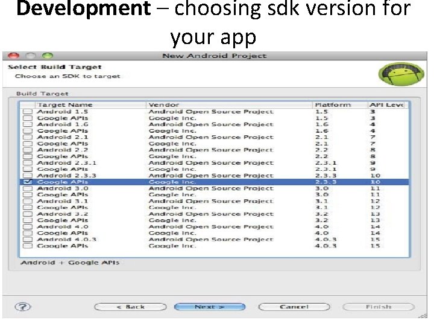The height and width of the screenshot is (326, 434).
Task: Check the Android 4.0 target checkbox
Action: point(28,226)
